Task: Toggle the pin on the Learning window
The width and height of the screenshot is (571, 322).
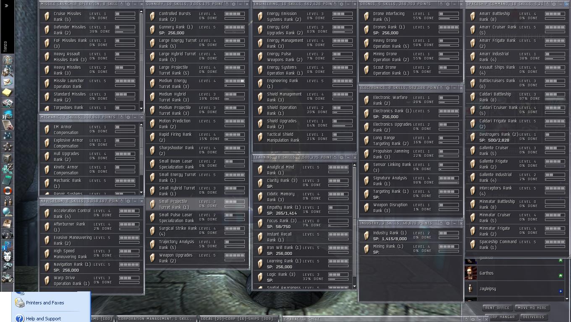Action: [341, 157]
